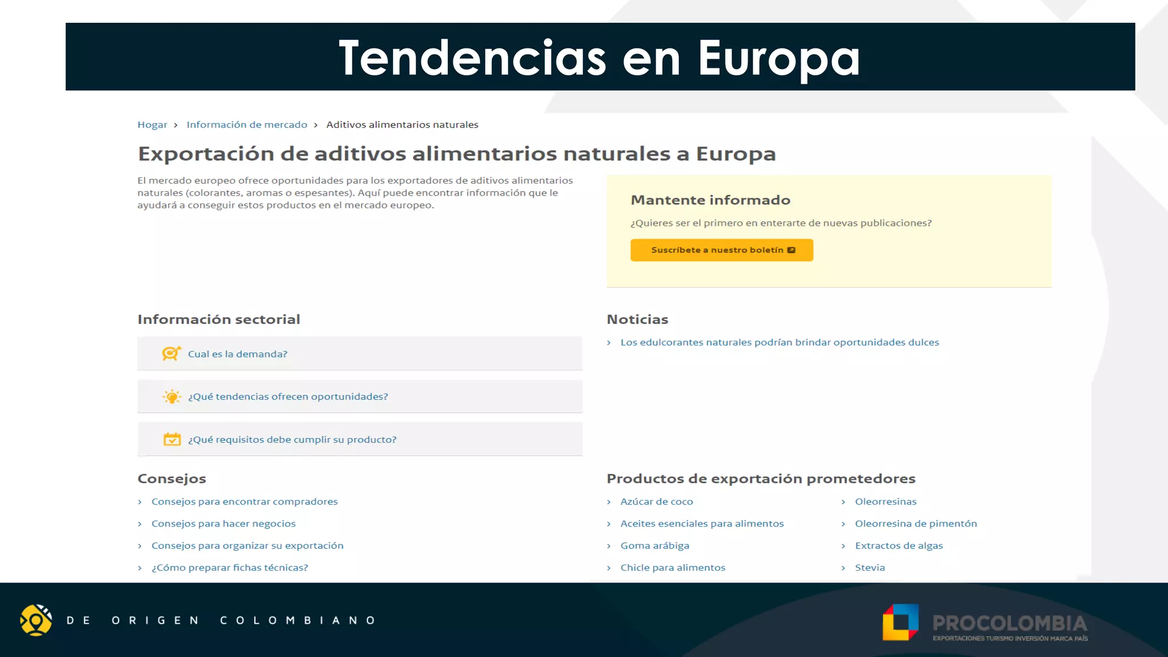Open Consejos para encontrar compradores
The image size is (1168, 657).
point(245,501)
